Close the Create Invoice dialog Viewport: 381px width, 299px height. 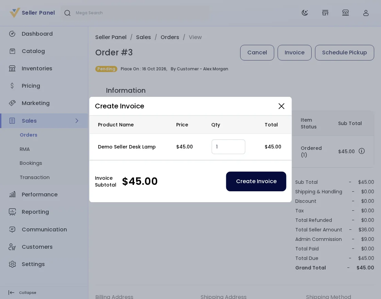point(281,106)
